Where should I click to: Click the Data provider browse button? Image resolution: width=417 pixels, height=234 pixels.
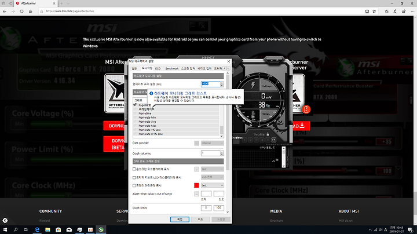[x=196, y=143]
